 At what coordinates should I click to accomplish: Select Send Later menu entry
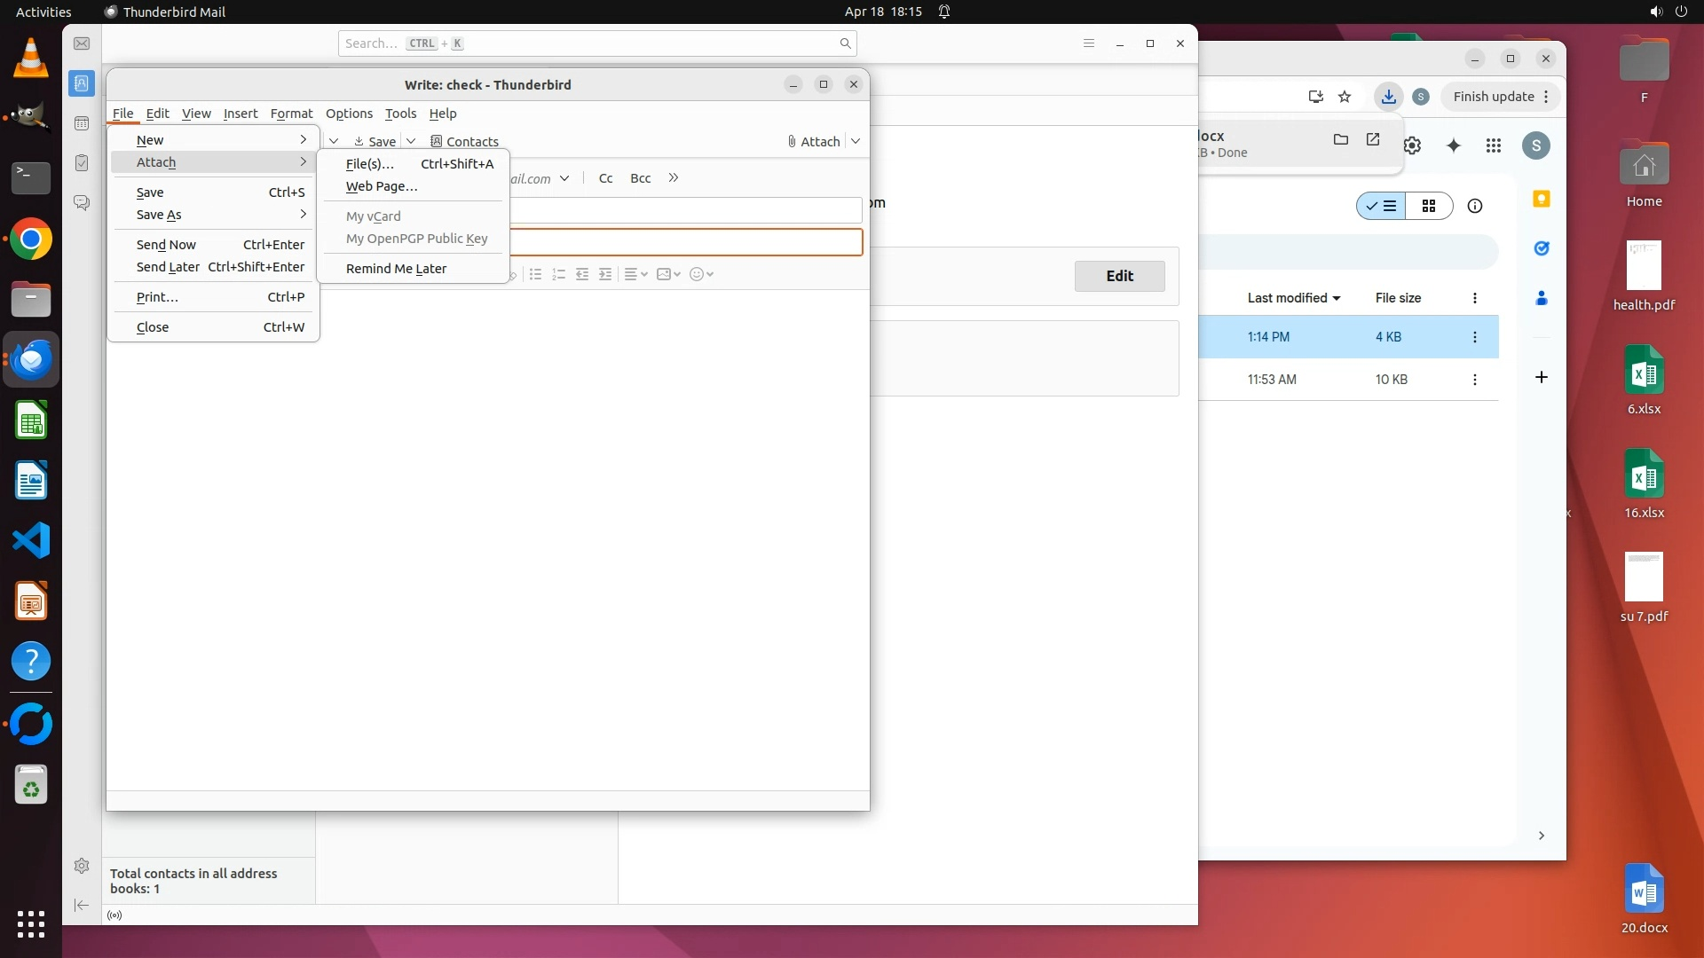(168, 267)
